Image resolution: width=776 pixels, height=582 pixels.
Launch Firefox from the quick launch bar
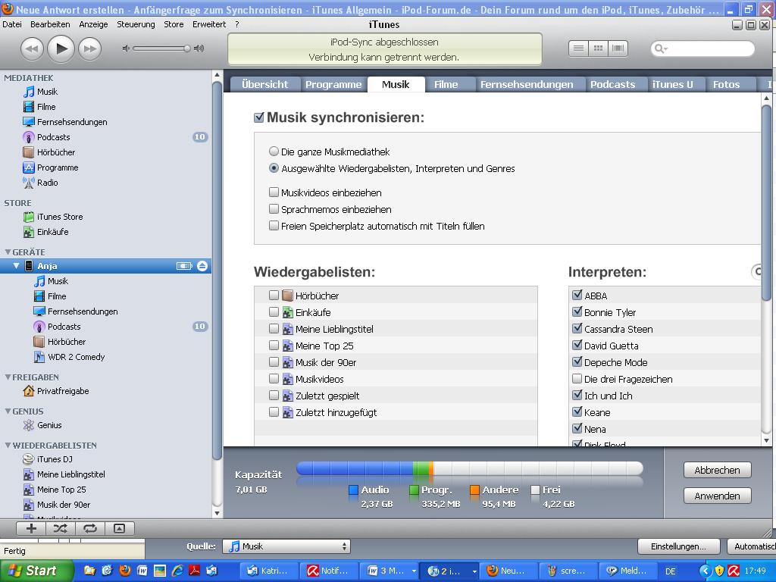pos(125,571)
